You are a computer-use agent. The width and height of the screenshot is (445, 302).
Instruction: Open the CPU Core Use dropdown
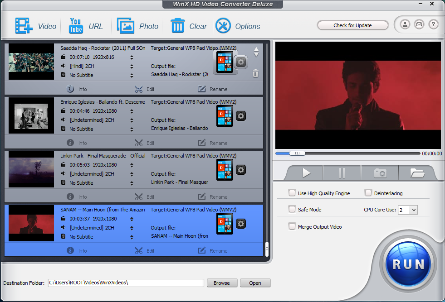tap(407, 210)
